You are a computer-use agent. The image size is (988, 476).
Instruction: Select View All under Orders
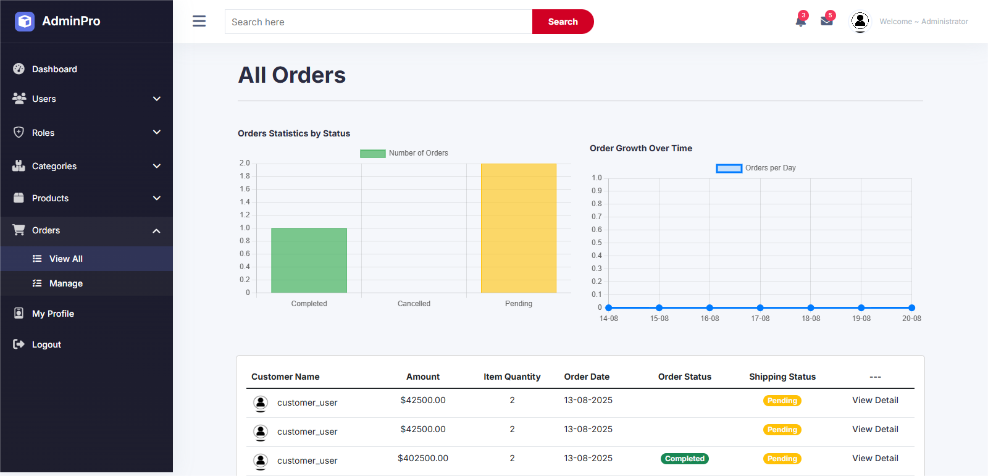(65, 259)
